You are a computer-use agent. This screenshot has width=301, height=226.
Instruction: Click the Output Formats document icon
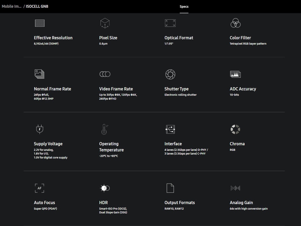[x=170, y=188]
